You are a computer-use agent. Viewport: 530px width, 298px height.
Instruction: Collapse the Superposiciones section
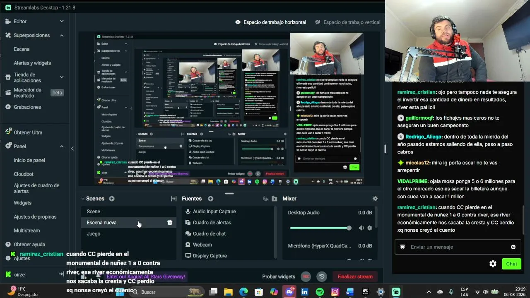tap(62, 35)
